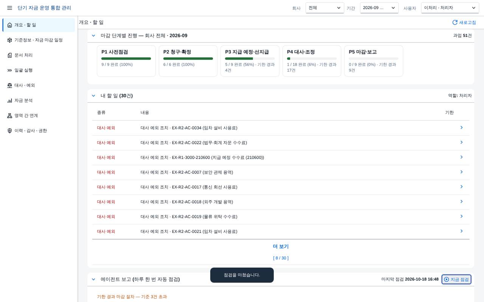The height and width of the screenshot is (302, 484).
Task: Open row arrow for EX-R2-AC-0034
Action: [461, 128]
